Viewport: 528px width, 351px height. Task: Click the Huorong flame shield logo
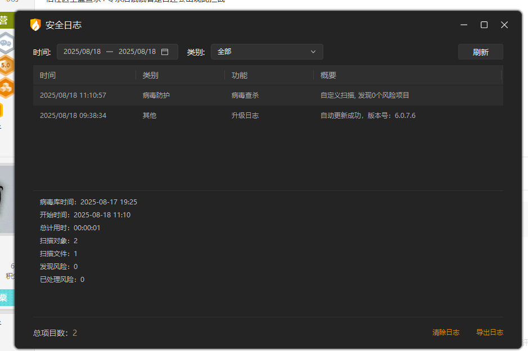[35, 25]
